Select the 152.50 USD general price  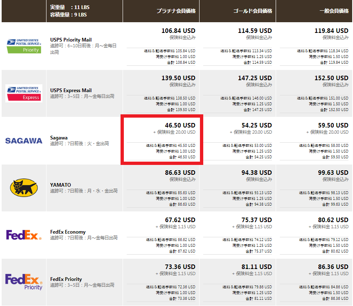pyautogui.click(x=331, y=78)
